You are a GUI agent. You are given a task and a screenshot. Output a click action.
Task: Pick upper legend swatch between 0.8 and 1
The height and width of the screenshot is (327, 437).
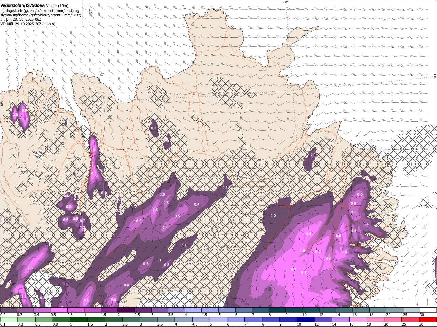tap(76, 310)
